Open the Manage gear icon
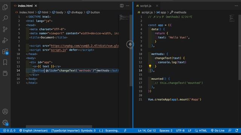Screen dimensions: 241x135 click(x=5, y=123)
